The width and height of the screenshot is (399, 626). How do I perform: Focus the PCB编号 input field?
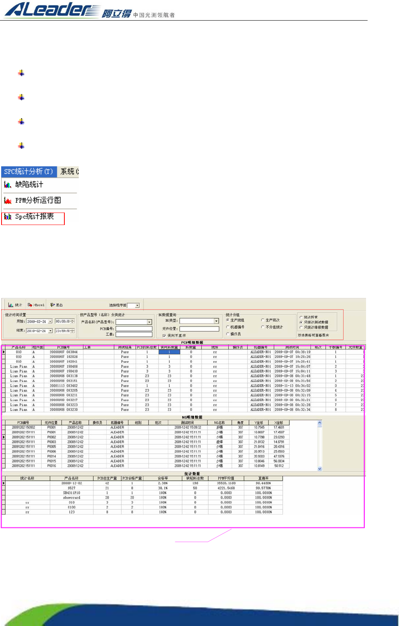tap(134, 328)
